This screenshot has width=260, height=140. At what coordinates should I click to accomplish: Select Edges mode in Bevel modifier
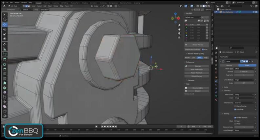pos(247,65)
